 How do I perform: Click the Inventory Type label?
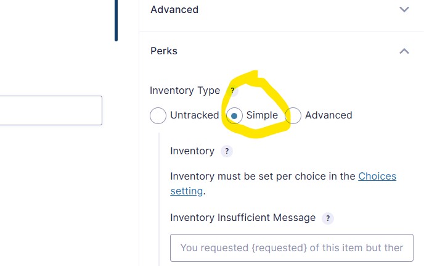point(185,91)
